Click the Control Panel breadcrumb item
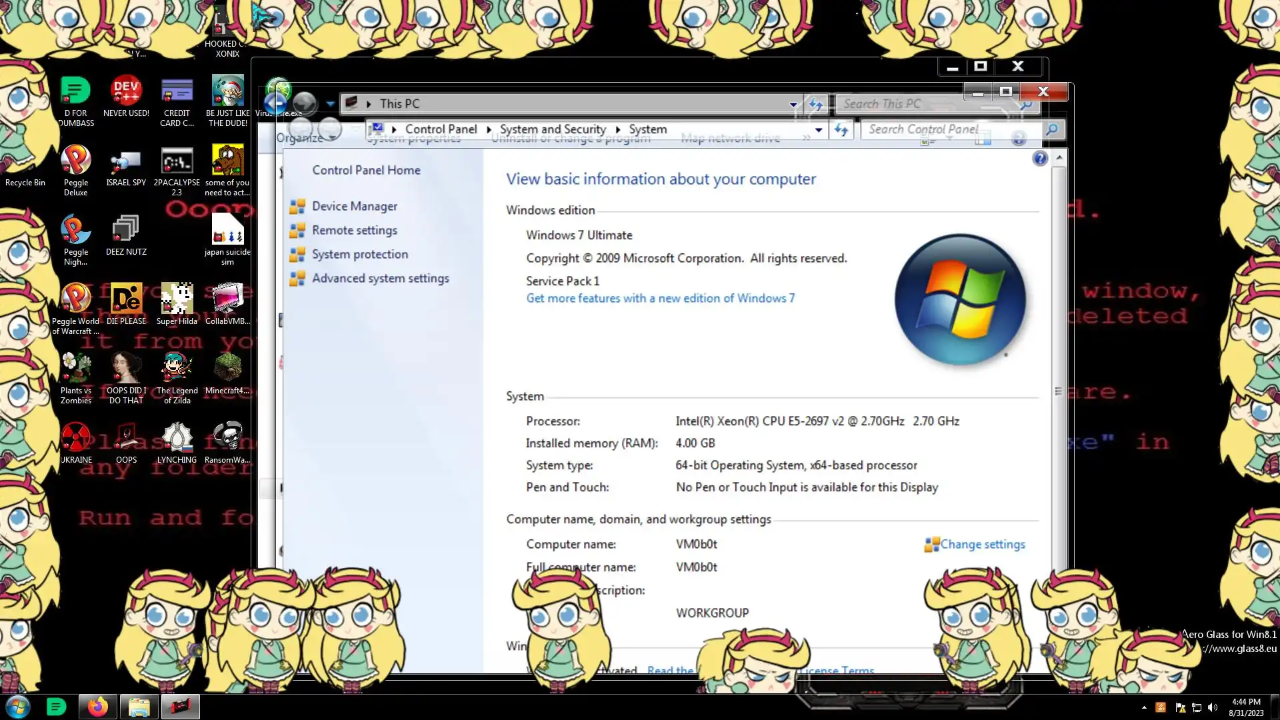Image resolution: width=1280 pixels, height=720 pixels. point(441,129)
